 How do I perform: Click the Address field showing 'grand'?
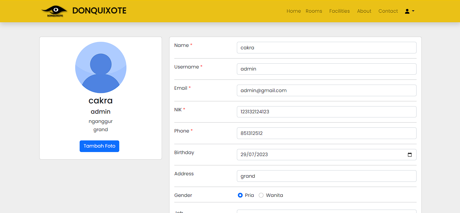327,176
